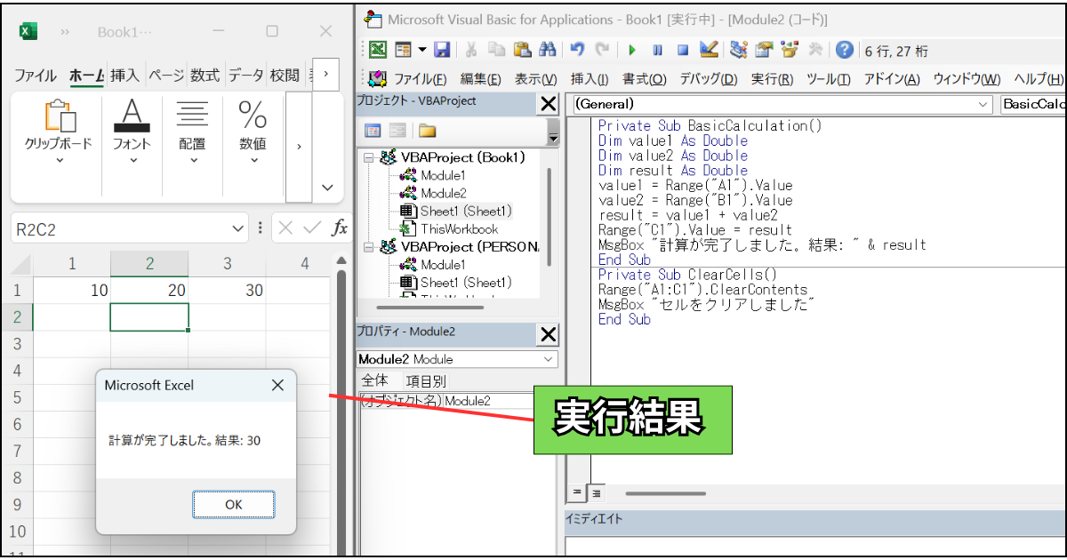The width and height of the screenshot is (1067, 560).
Task: Toggle Folders icon in Project panel
Action: [428, 131]
